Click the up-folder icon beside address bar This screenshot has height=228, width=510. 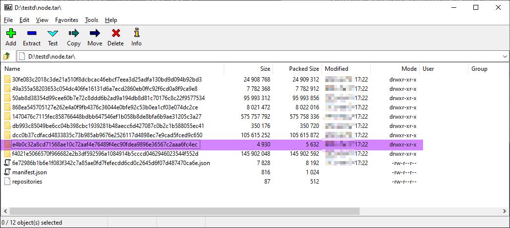[x=7, y=56]
